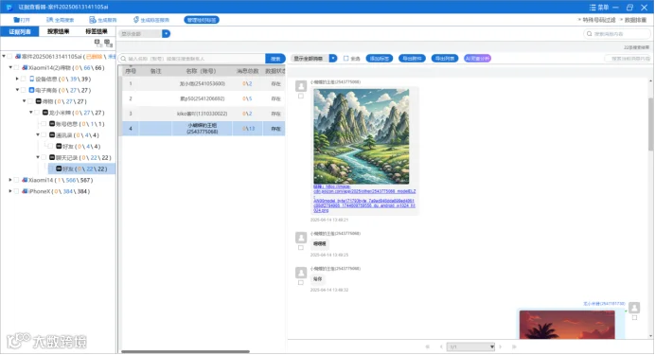Screen dimensions: 655x355
Task: Click the add tag button
Action: point(380,59)
